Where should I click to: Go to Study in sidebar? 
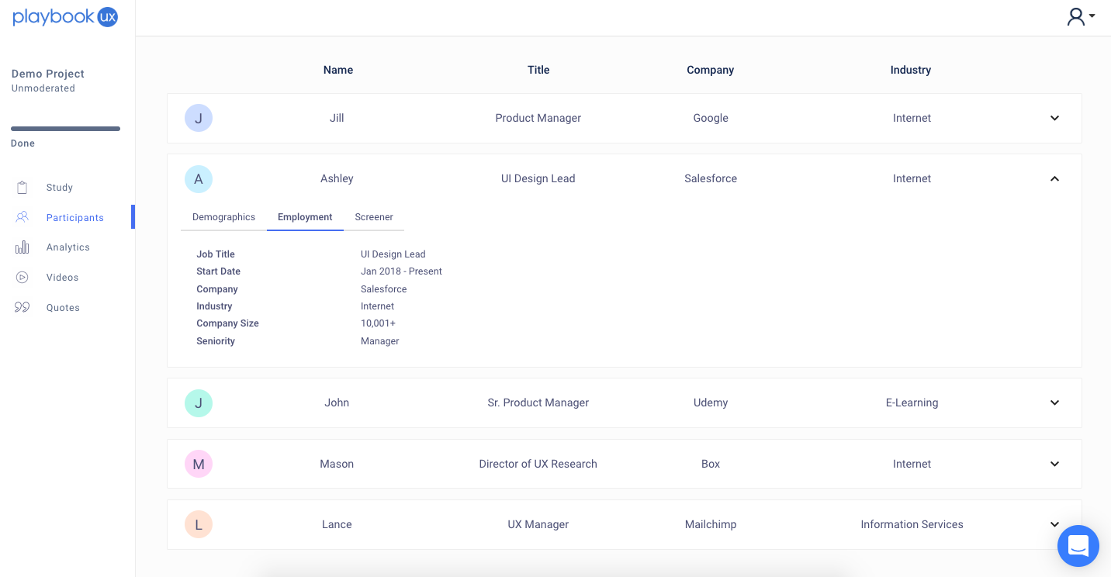[60, 188]
